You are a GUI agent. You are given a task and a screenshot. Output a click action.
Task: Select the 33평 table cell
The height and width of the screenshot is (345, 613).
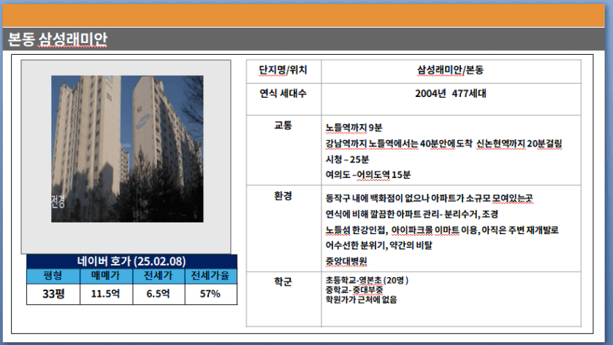click(x=53, y=294)
